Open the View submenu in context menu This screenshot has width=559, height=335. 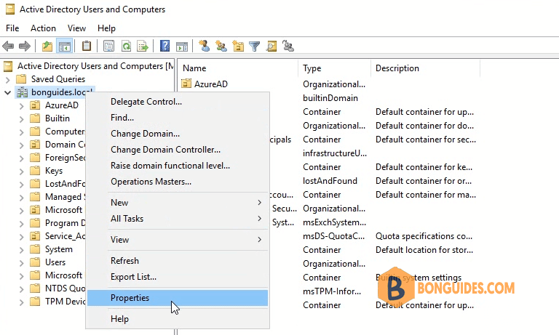[x=178, y=240]
